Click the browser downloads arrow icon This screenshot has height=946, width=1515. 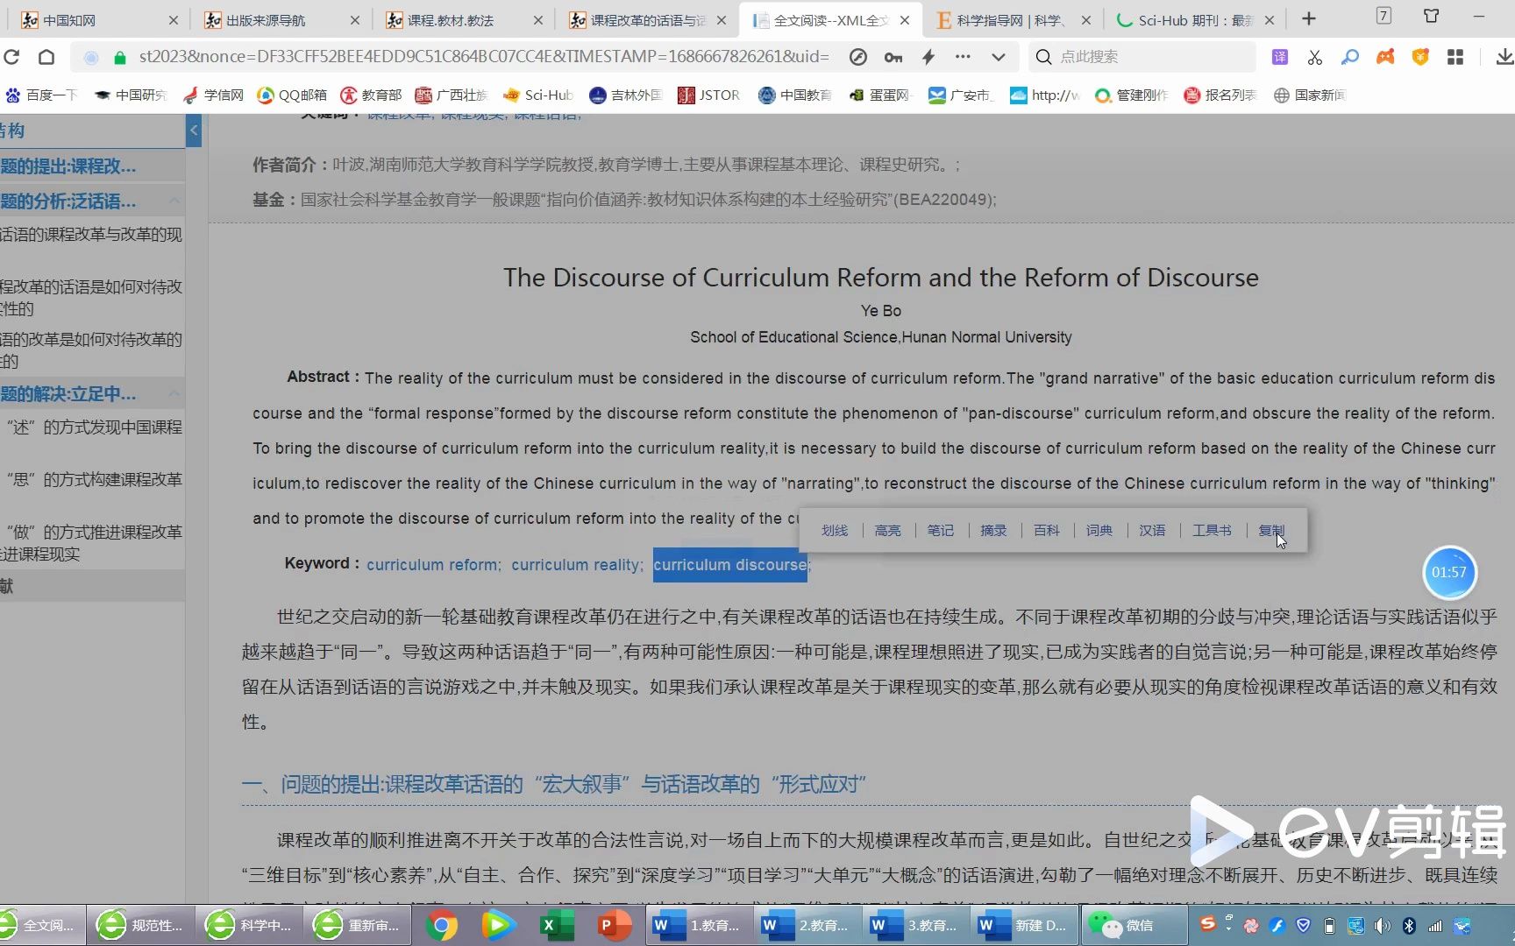click(1504, 56)
